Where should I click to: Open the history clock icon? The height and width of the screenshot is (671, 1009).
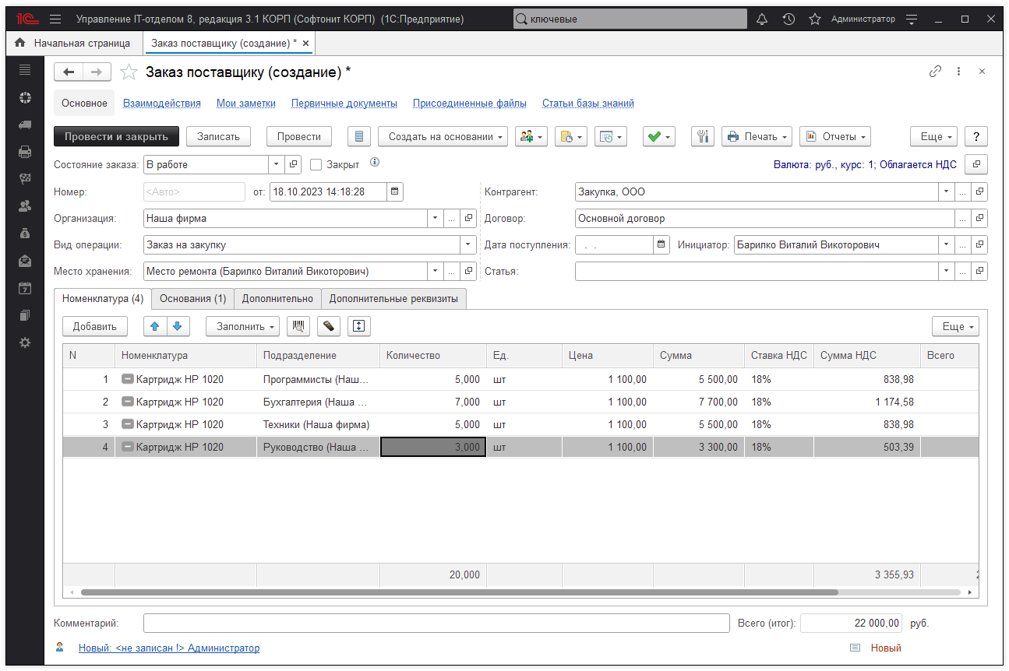tap(789, 19)
